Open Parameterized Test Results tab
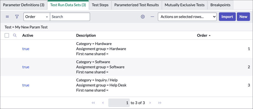The height and width of the screenshot is (109, 253). click(x=136, y=5)
